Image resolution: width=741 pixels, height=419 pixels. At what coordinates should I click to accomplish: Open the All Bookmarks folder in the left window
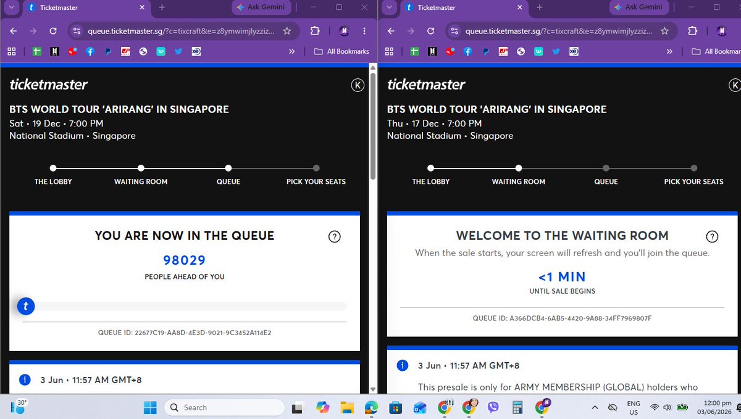point(341,52)
